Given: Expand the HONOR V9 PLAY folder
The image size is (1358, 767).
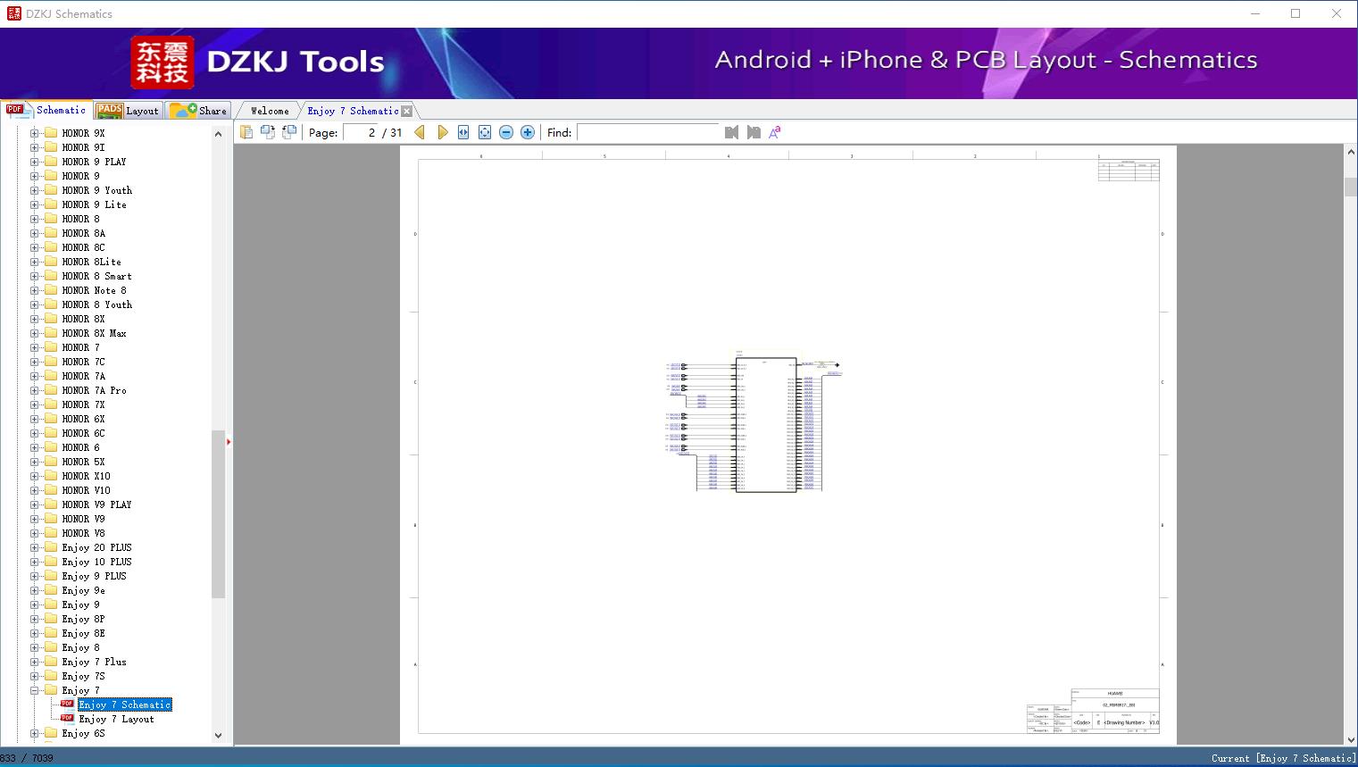Looking at the screenshot, I should coord(35,504).
